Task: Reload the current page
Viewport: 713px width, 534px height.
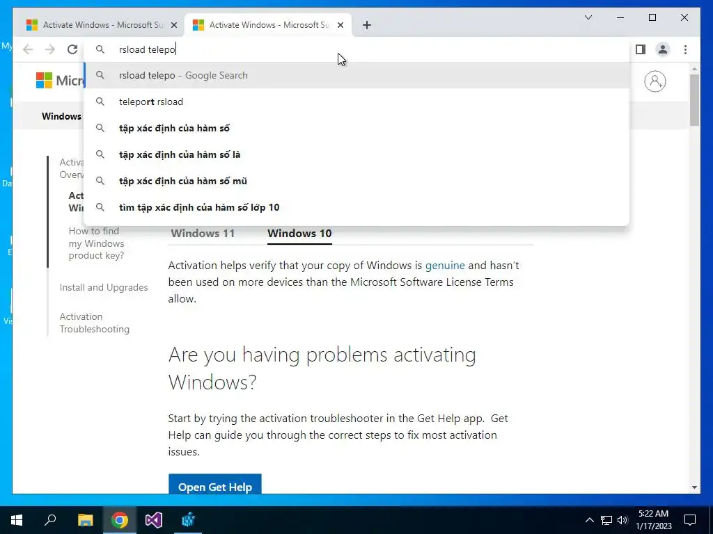Action: [72, 49]
